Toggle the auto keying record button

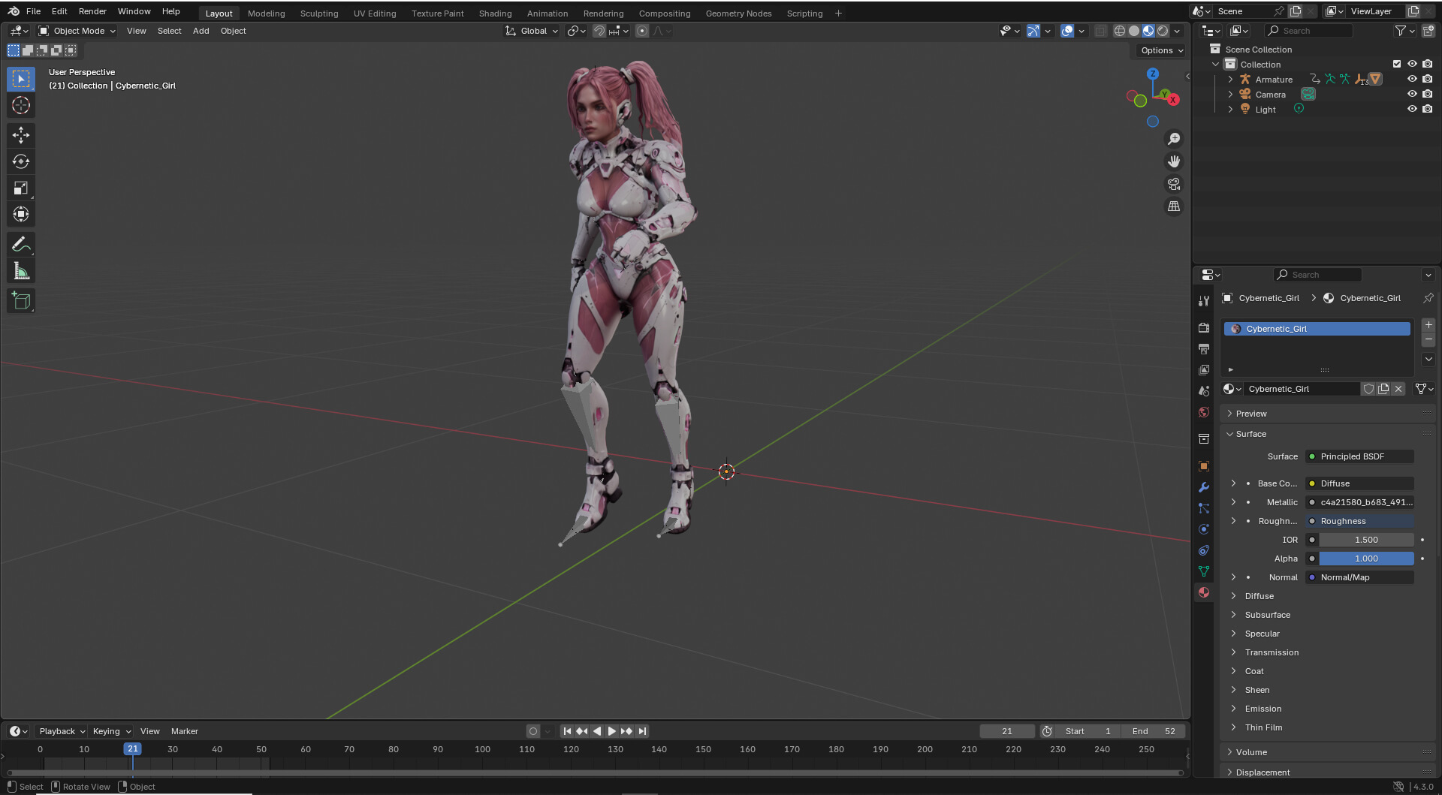pos(533,731)
